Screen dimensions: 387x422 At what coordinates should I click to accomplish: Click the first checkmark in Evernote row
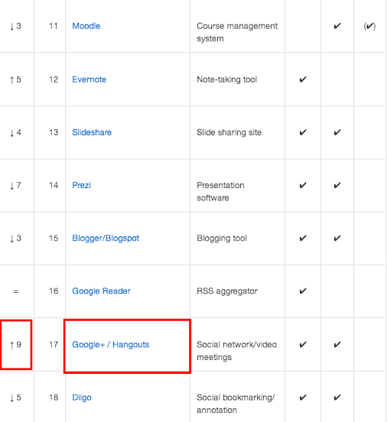pos(303,80)
